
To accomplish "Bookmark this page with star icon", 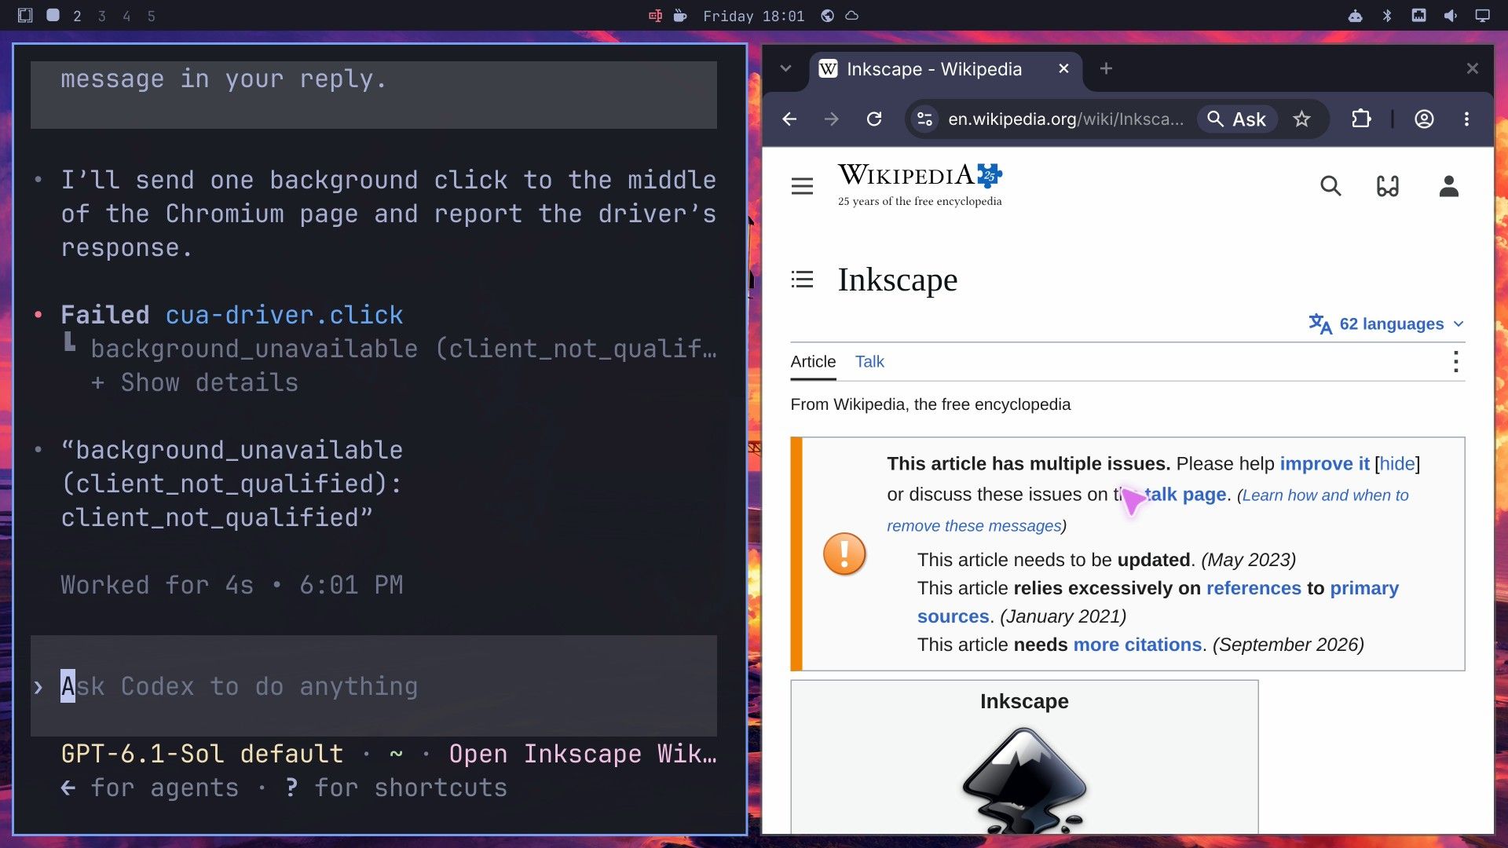I will 1301,119.
